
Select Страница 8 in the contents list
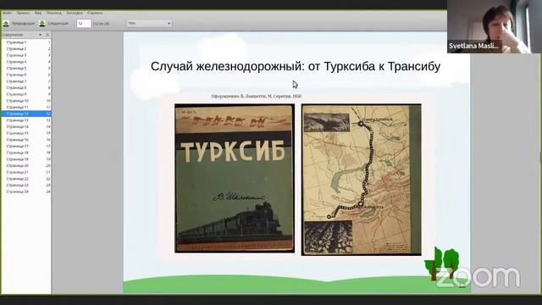[x=26, y=88]
